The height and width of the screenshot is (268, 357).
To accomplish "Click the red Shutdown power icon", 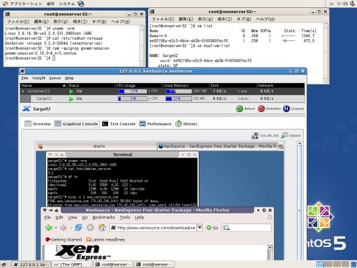I will 261,109.
